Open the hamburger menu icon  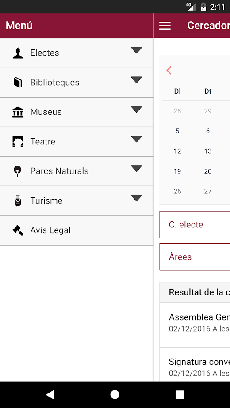[x=165, y=26]
